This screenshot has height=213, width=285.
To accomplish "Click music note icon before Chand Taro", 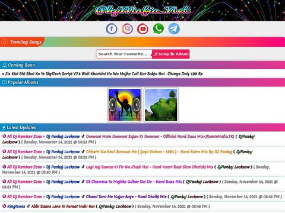I will point(83,196).
